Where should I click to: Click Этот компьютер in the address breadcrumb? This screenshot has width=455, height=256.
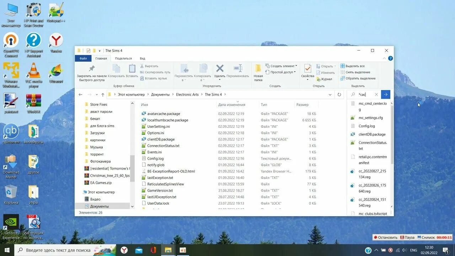click(x=132, y=95)
